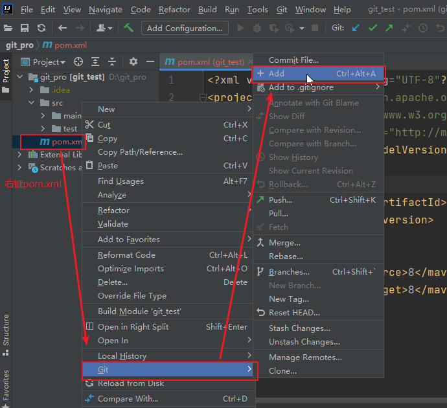
Task: Click the Run play icon
Action: 240,28
